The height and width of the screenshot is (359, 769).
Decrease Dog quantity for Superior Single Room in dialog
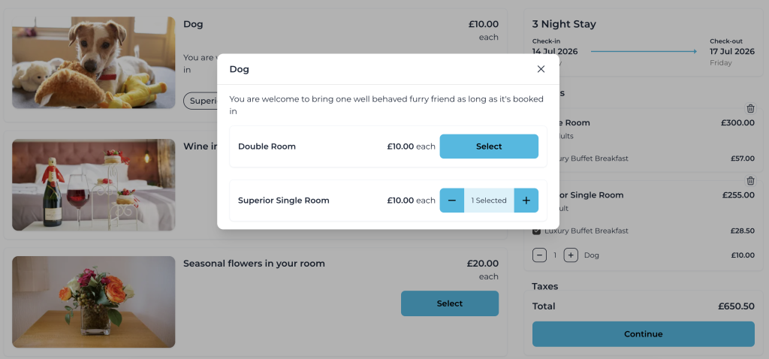point(451,201)
